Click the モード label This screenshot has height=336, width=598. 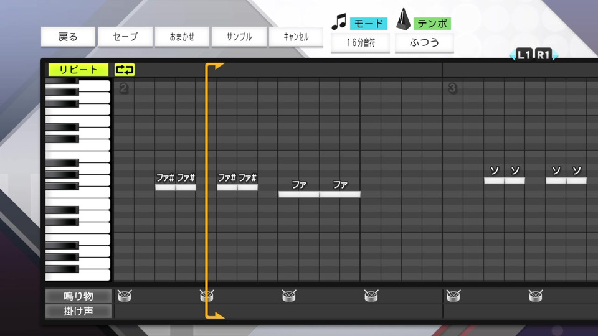[x=368, y=24]
